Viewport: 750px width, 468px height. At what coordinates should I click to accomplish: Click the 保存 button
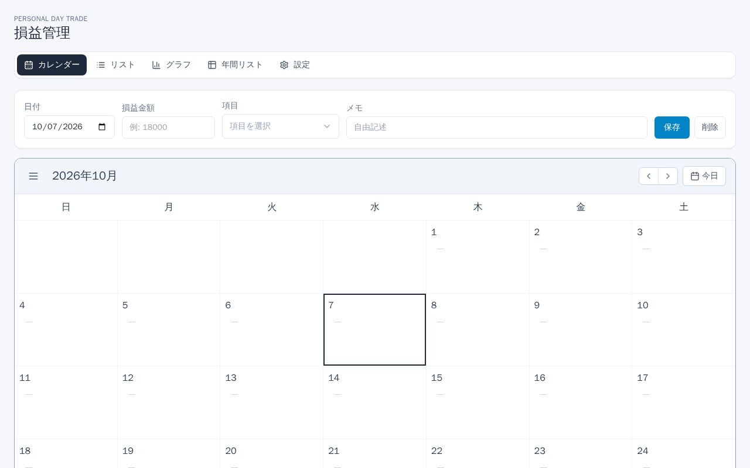click(672, 128)
